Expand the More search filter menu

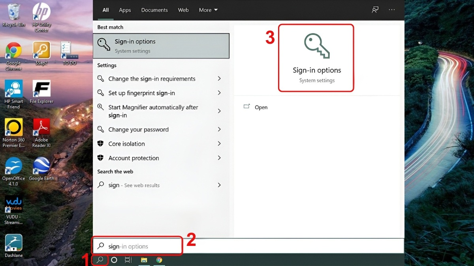pyautogui.click(x=208, y=10)
